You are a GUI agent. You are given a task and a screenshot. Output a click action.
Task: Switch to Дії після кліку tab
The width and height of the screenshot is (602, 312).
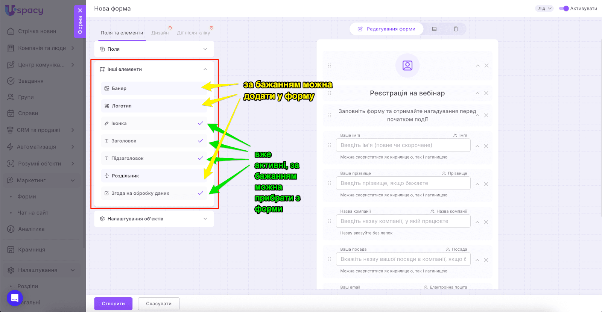(193, 33)
